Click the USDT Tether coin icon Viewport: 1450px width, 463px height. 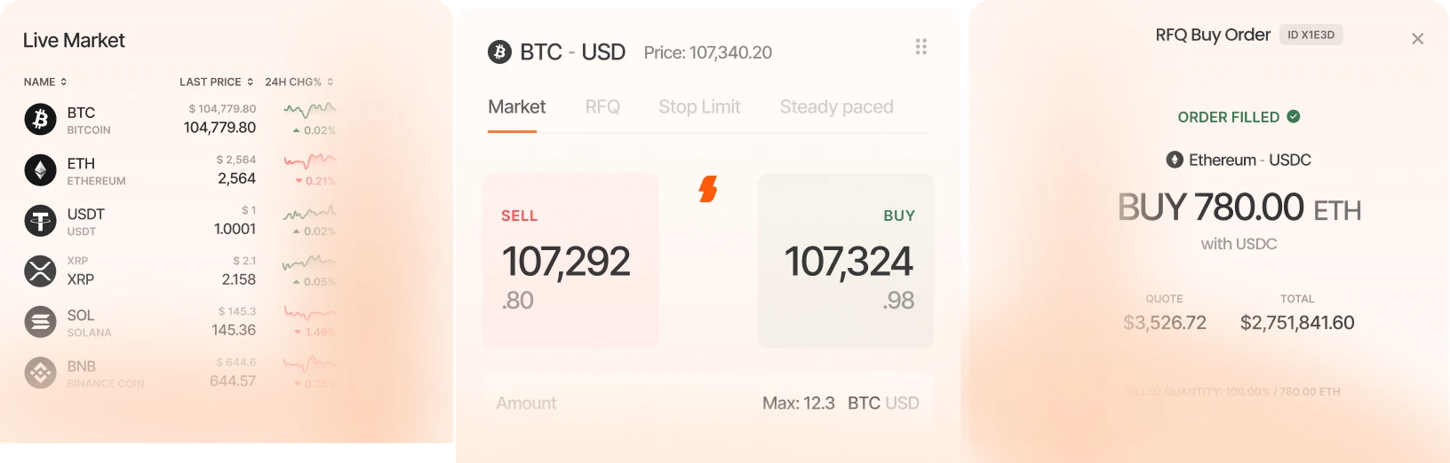(x=40, y=220)
